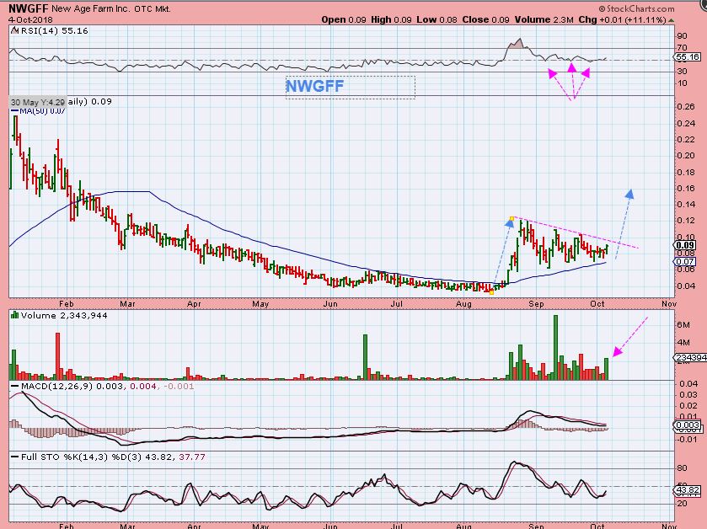Click the volume legend bar icon

click(14, 315)
